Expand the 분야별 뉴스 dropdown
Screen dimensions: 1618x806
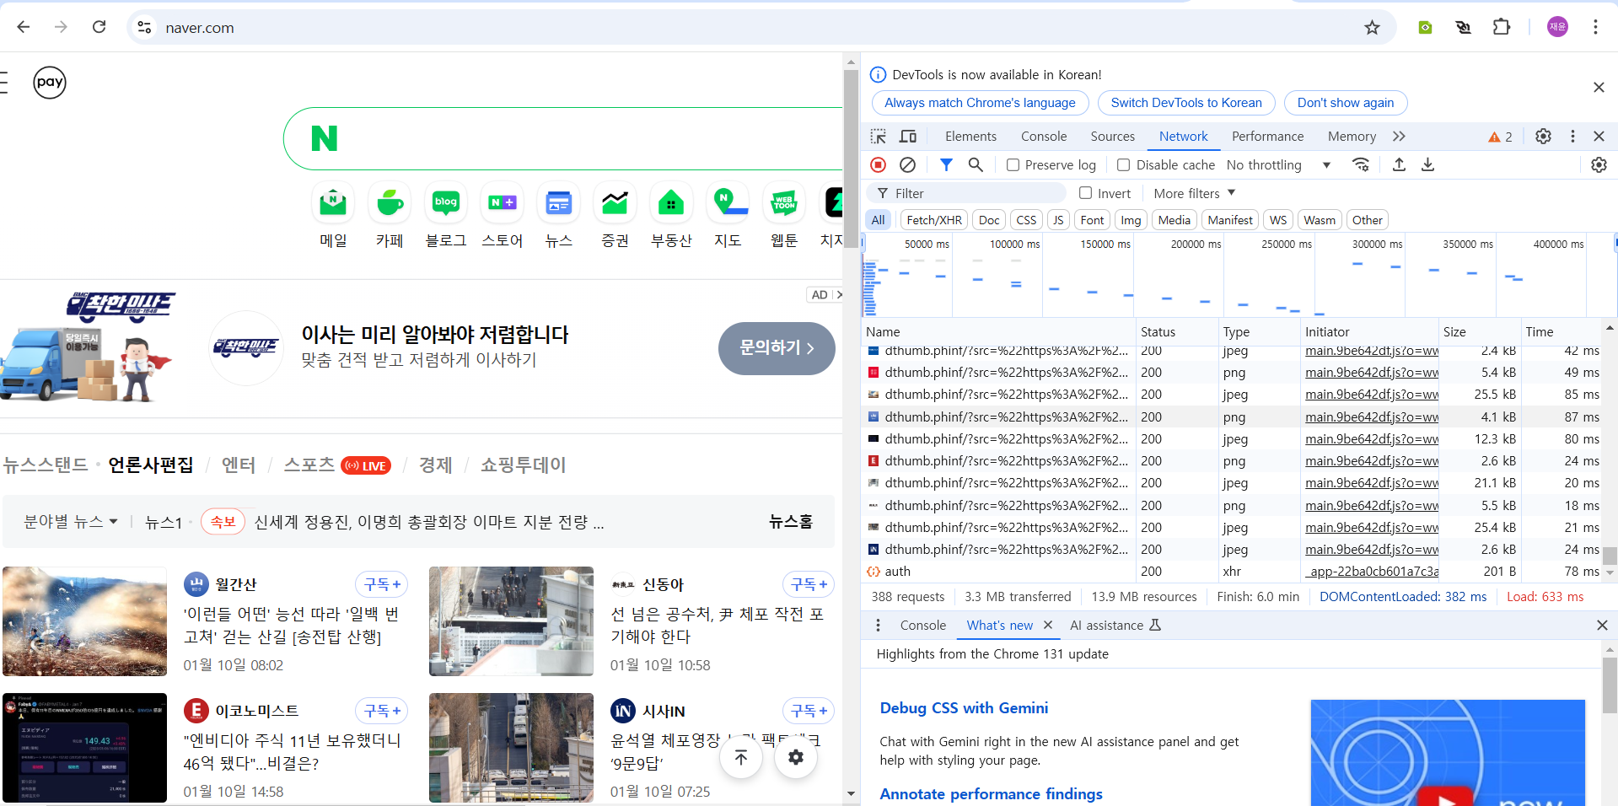(71, 522)
